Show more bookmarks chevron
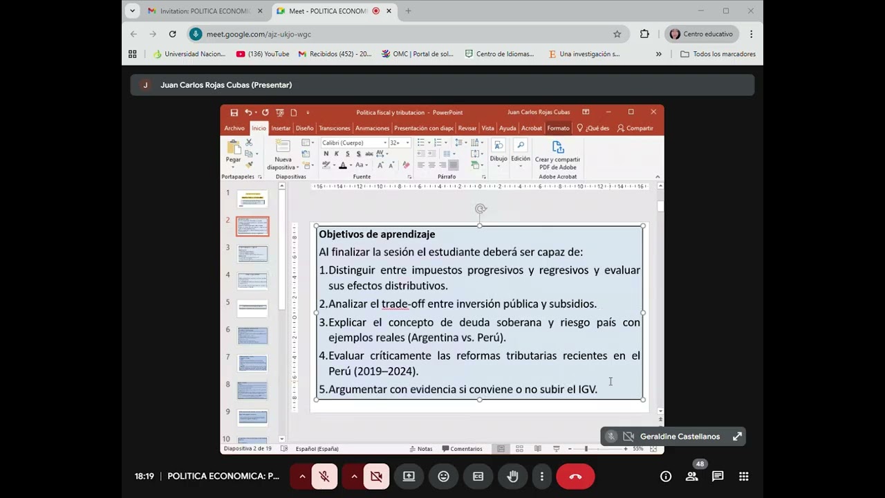This screenshot has width=885, height=498. click(x=658, y=54)
